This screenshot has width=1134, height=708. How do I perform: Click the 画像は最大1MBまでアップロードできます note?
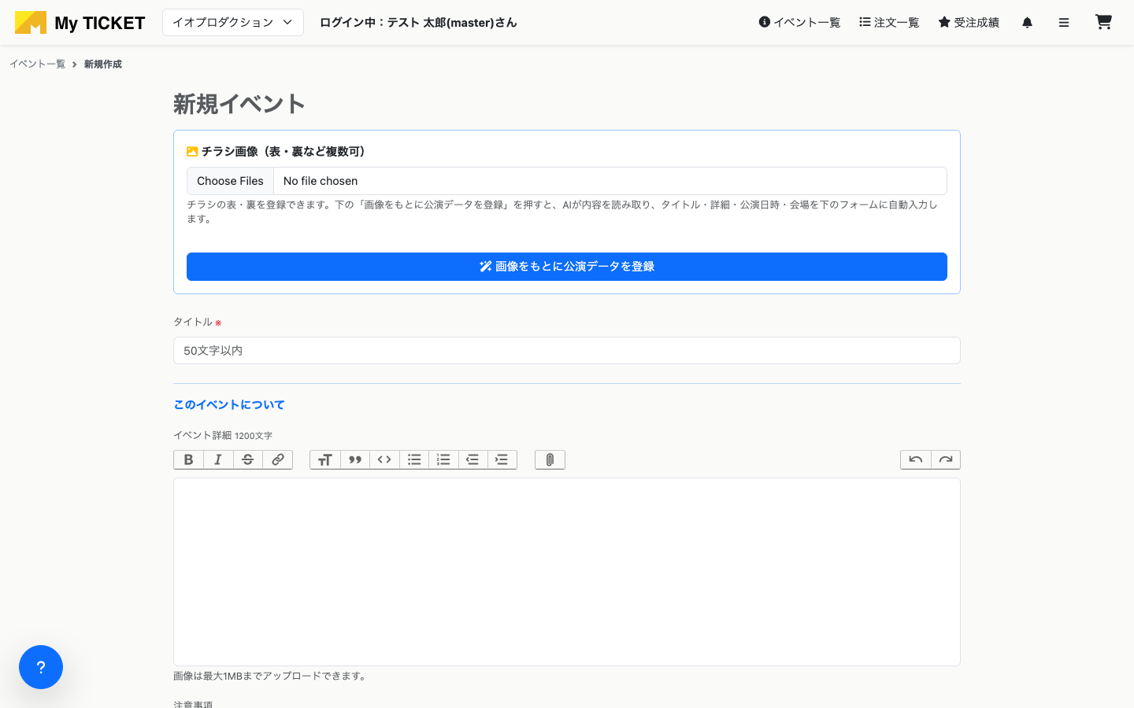pos(272,676)
